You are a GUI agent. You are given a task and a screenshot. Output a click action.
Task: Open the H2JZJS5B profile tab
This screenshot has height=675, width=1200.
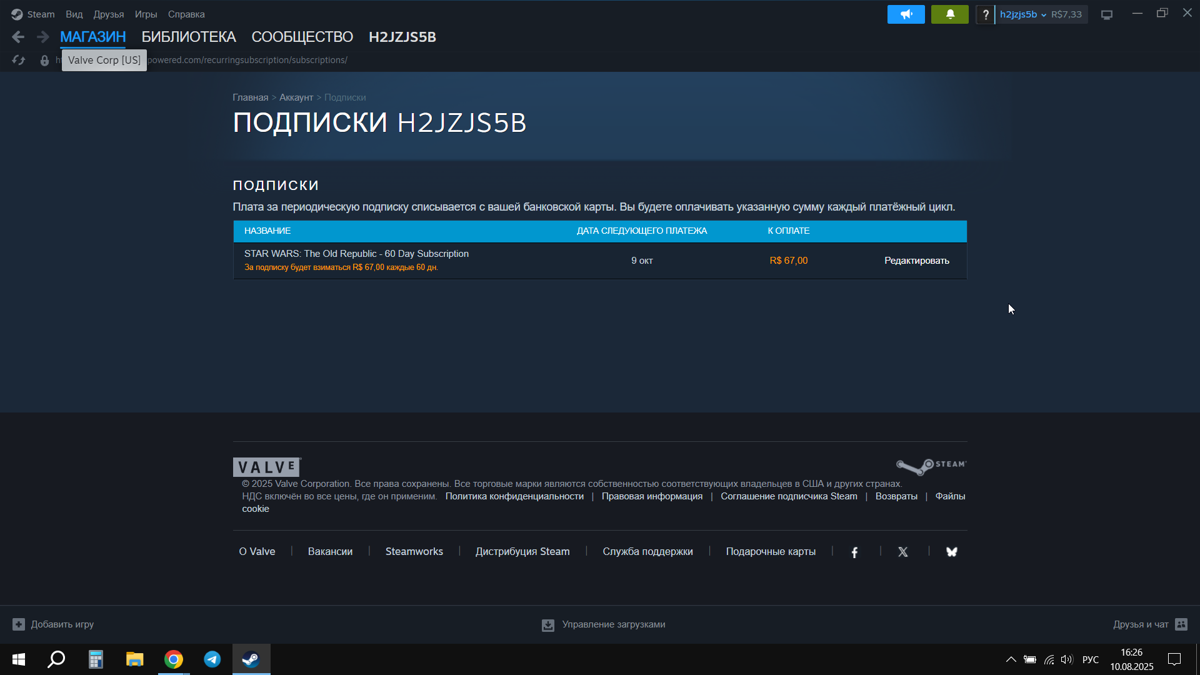402,37
